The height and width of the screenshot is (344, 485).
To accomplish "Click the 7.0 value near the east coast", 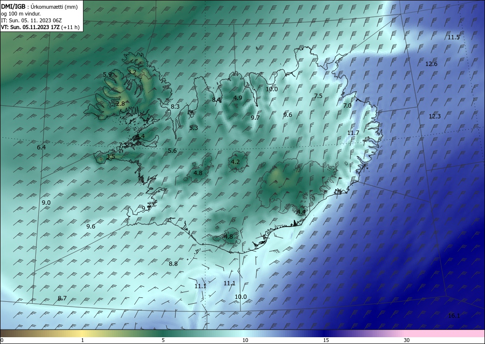I will 347,105.
